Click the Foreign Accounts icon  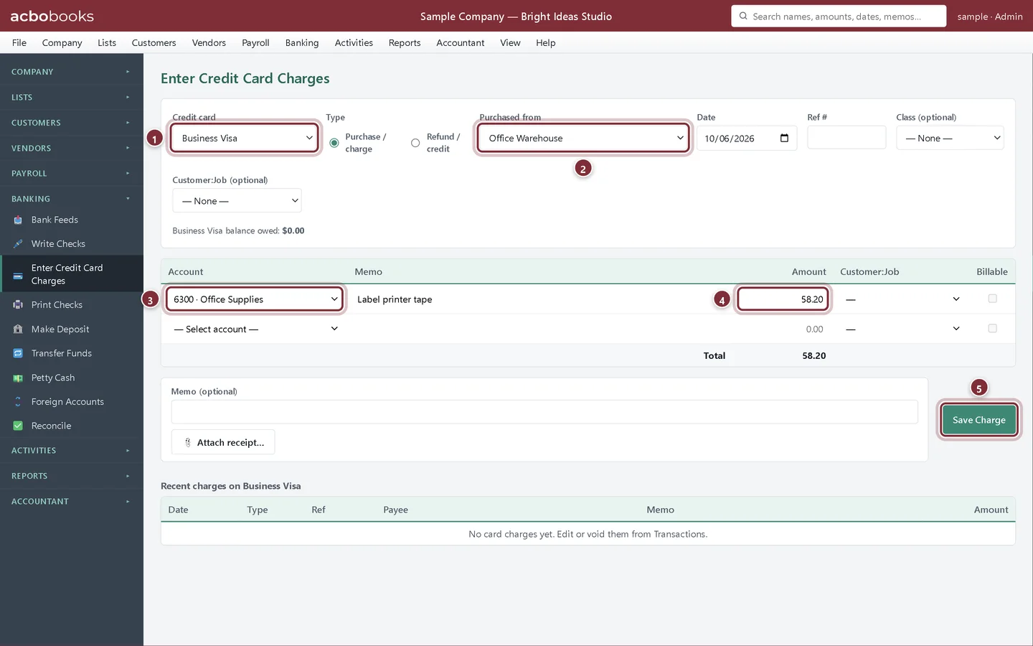tap(18, 402)
